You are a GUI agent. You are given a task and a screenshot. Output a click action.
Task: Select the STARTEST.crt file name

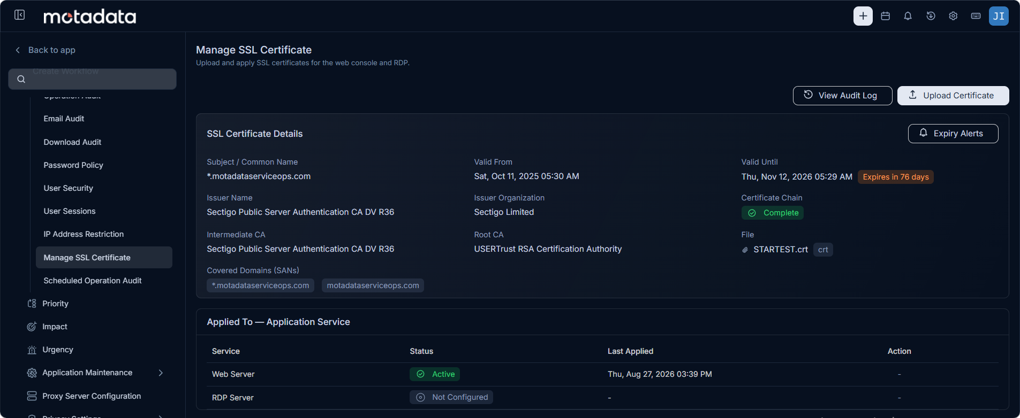[x=781, y=250]
